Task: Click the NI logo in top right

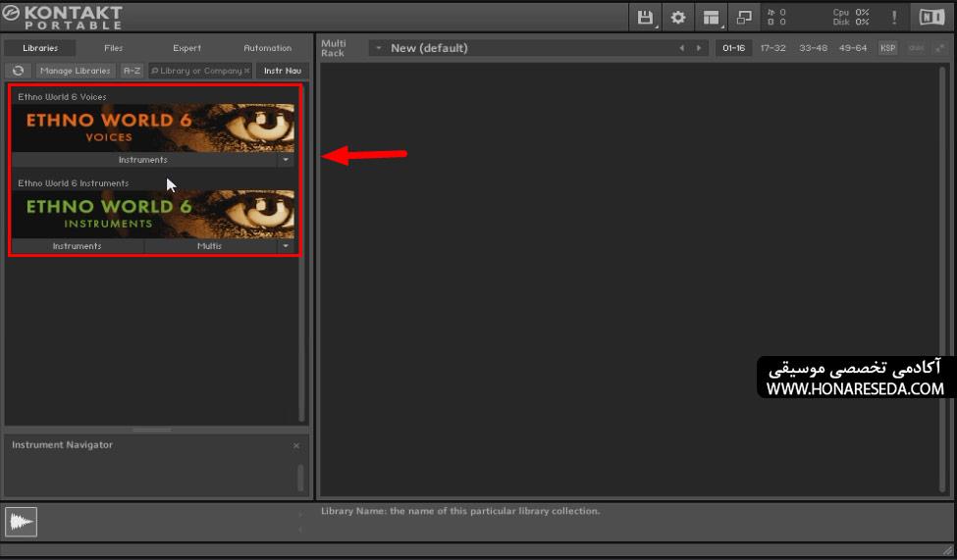Action: [x=931, y=18]
